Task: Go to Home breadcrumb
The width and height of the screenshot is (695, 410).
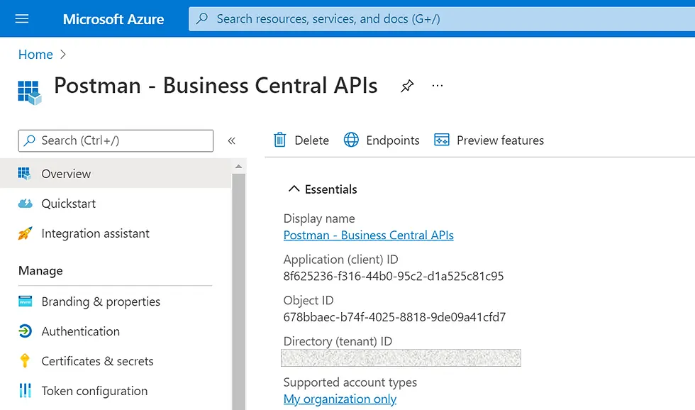Action: point(35,55)
